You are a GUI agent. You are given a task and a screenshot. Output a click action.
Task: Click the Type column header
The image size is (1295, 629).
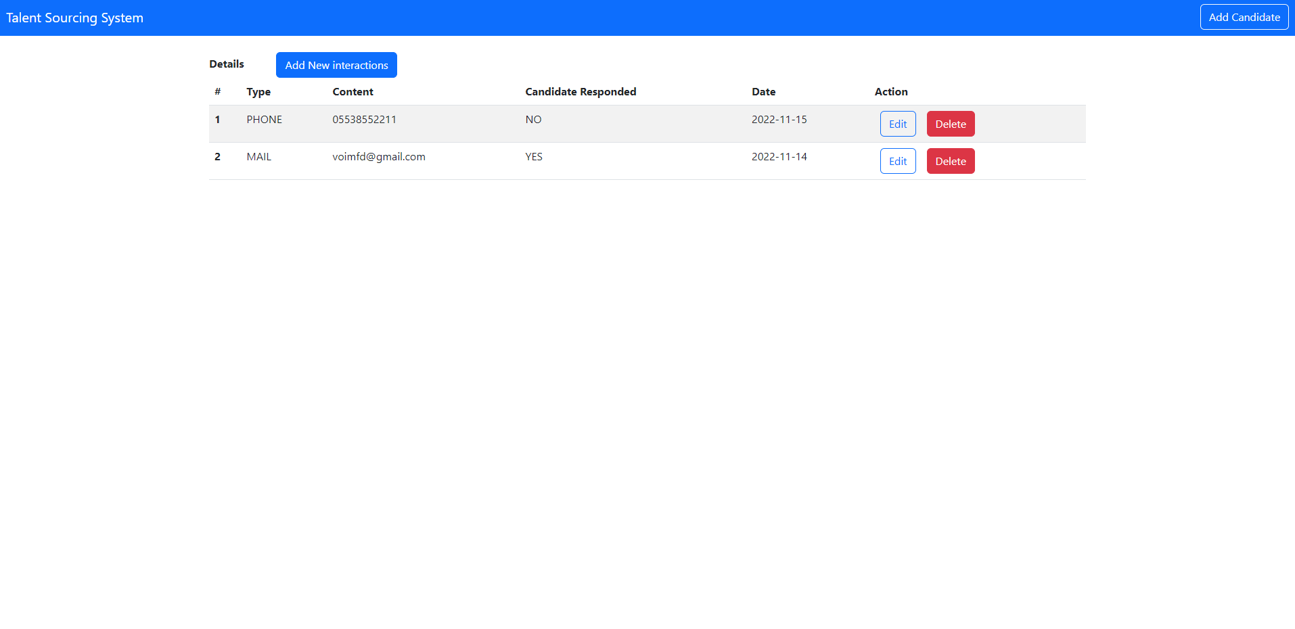point(258,91)
